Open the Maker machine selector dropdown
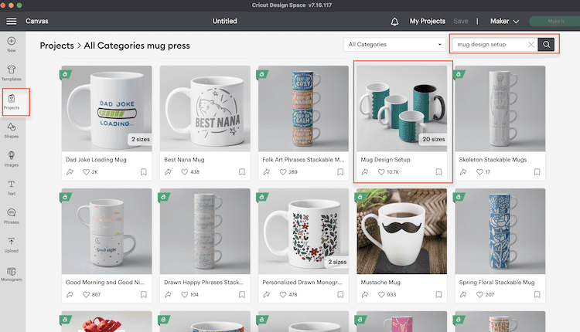This screenshot has width=580, height=332. coord(504,22)
